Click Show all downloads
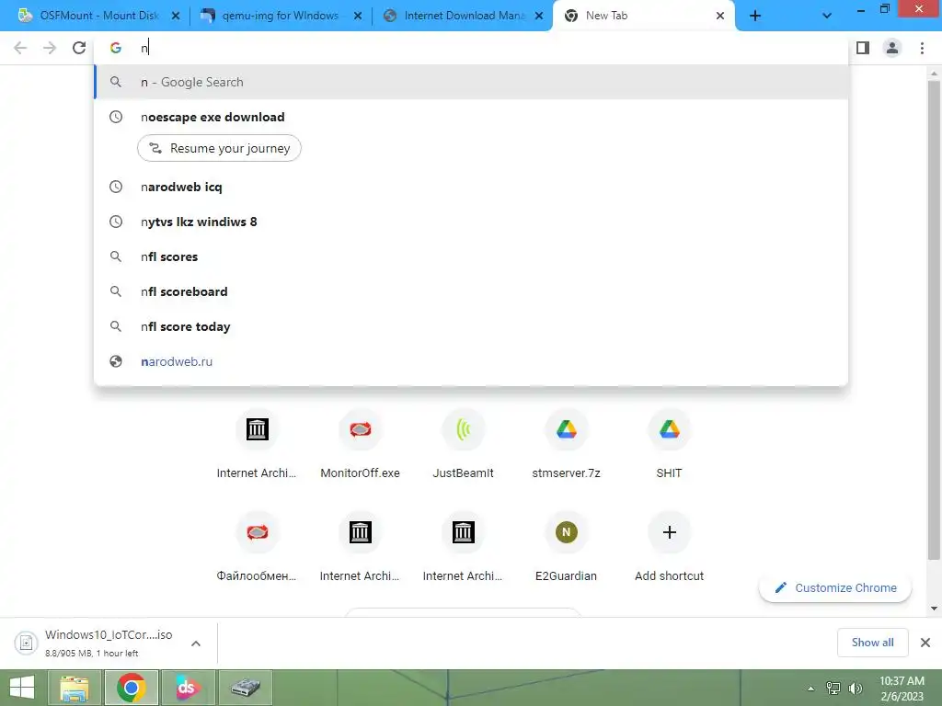Viewport: 942px width, 706px height. [x=872, y=643]
